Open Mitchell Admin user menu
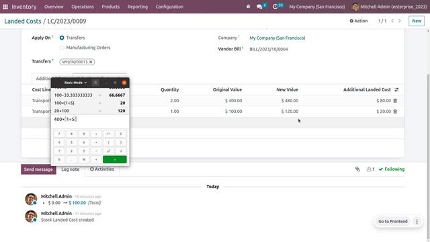 click(390, 7)
